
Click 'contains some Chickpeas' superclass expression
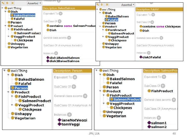[x=160, y=26]
